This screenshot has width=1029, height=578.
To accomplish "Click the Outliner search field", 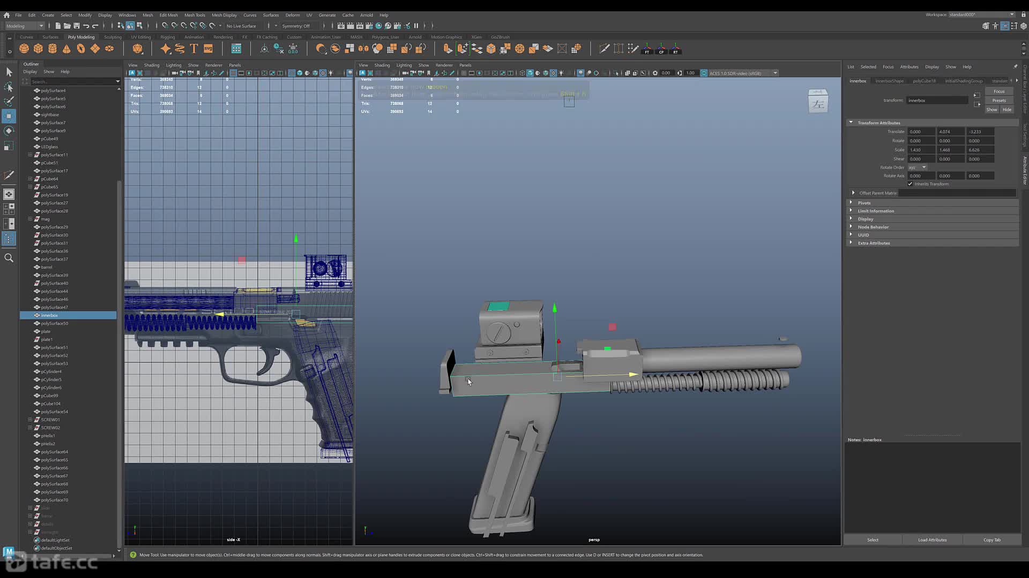I will click(74, 81).
